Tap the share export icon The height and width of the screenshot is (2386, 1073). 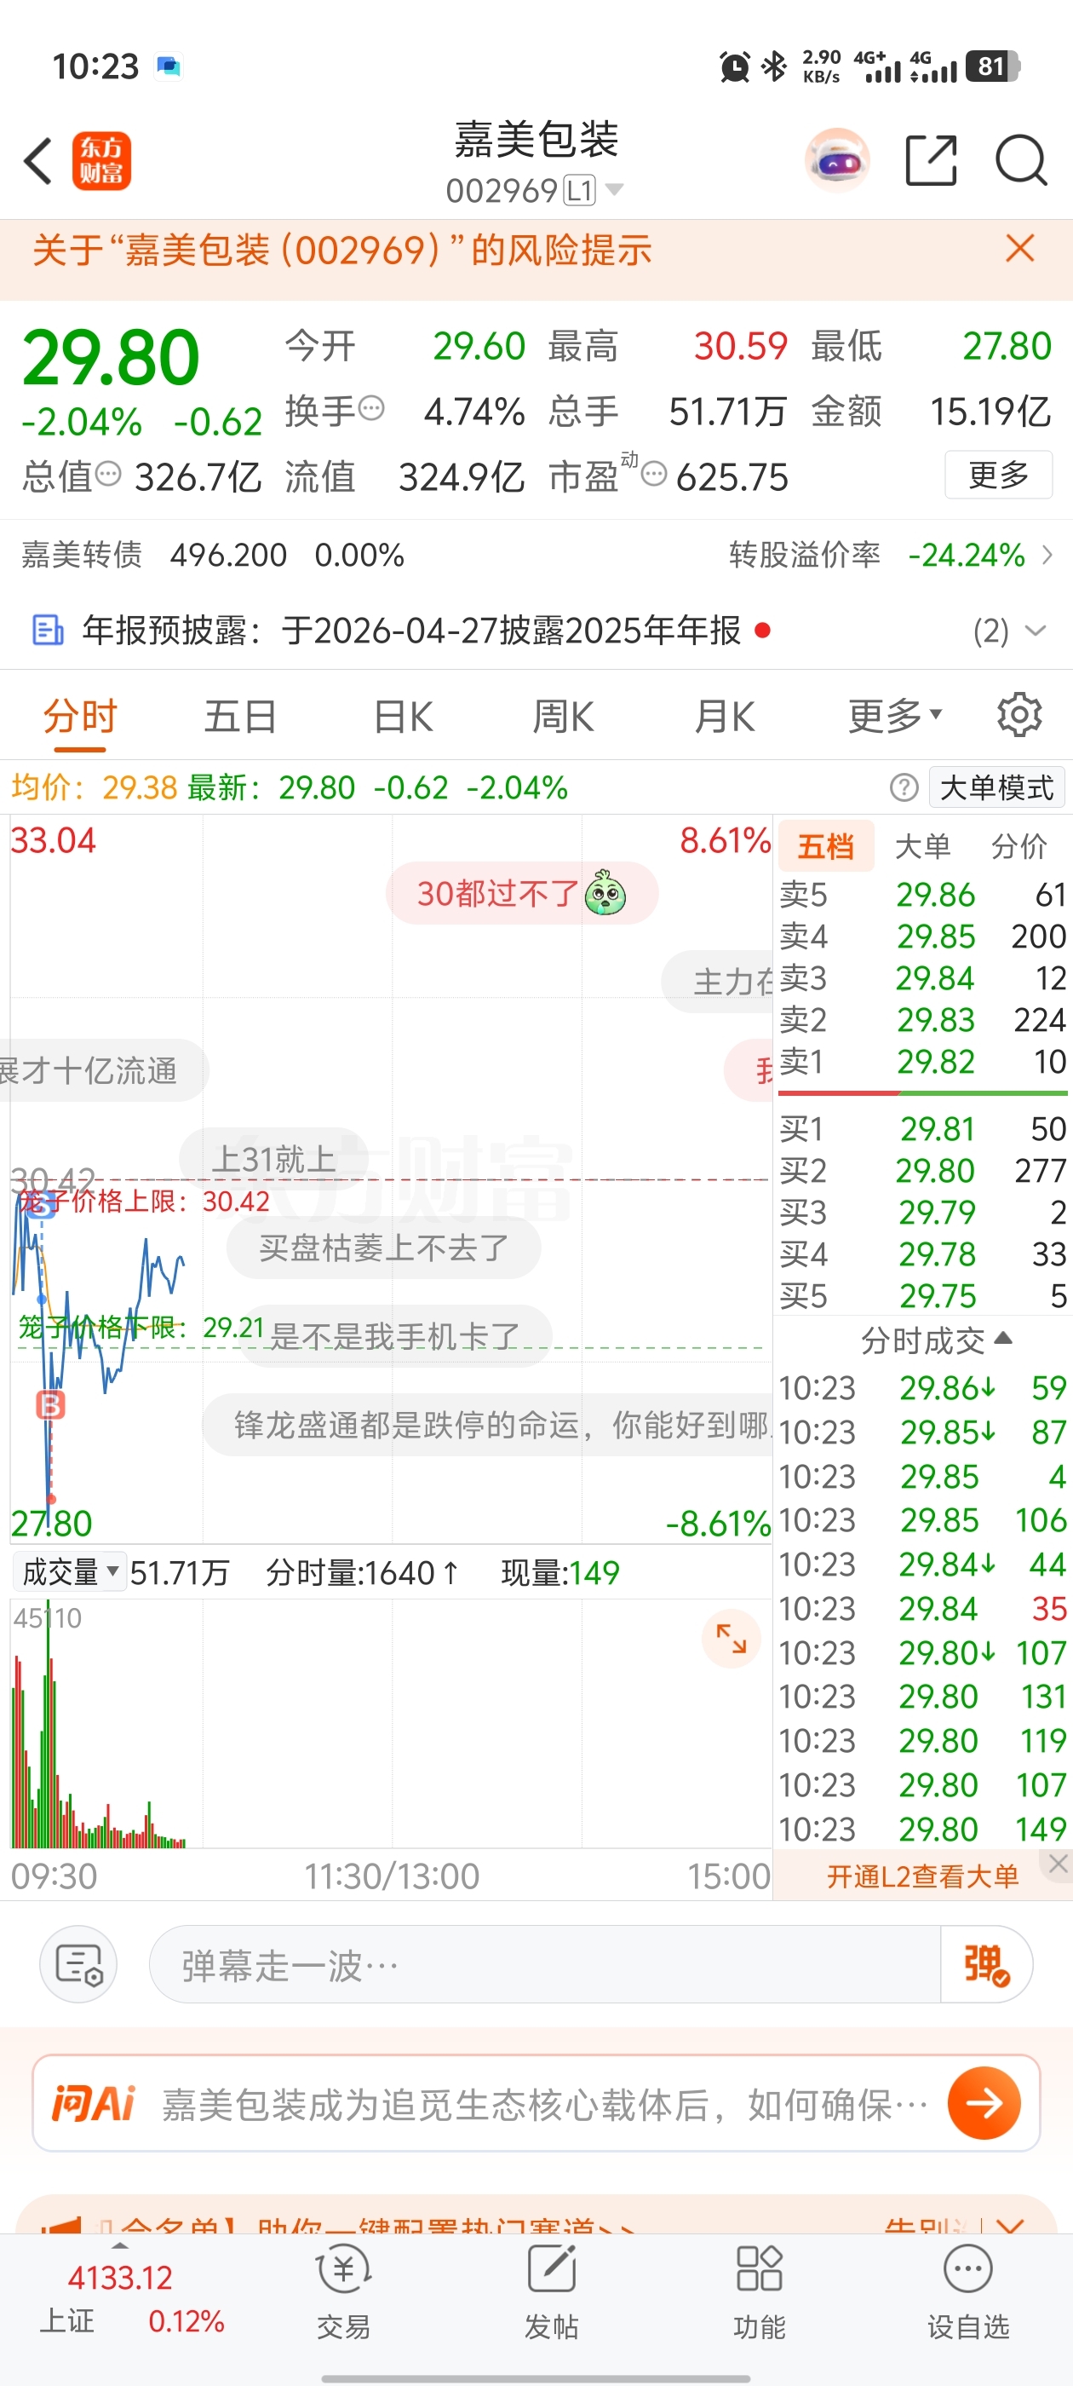[x=931, y=160]
